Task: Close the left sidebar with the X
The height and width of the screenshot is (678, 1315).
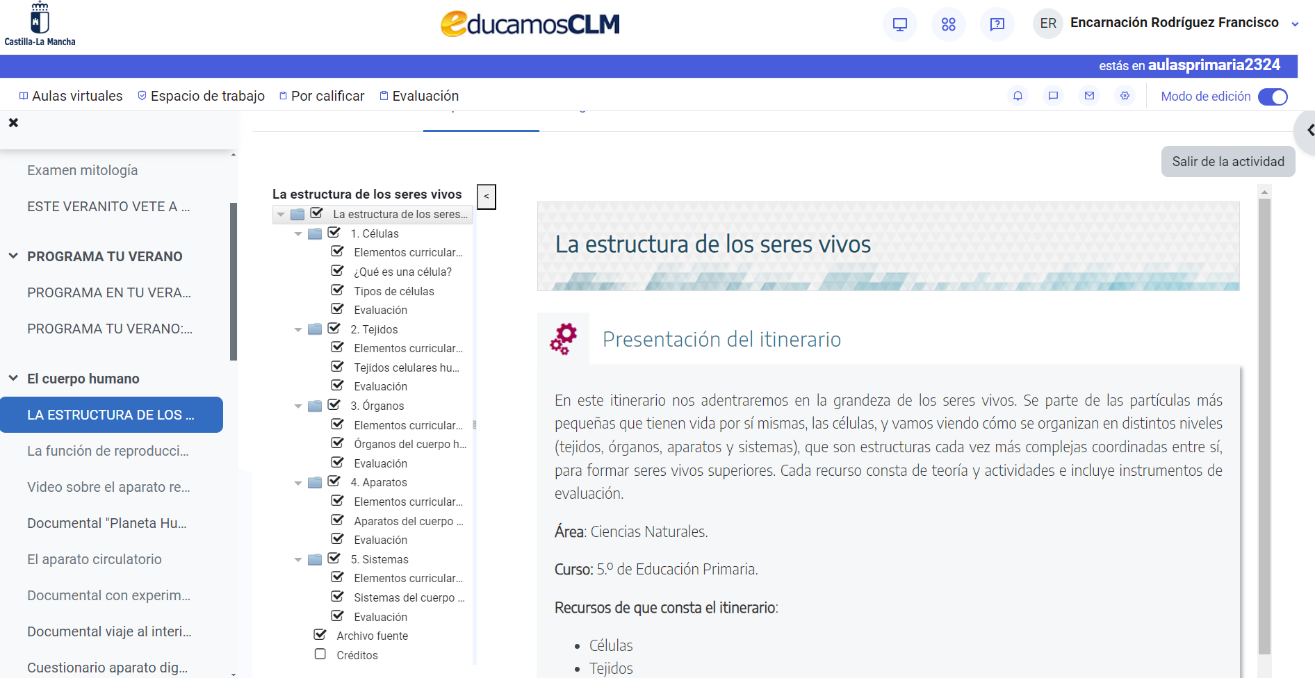Action: pos(13,122)
